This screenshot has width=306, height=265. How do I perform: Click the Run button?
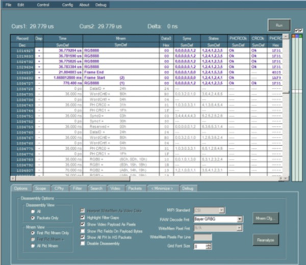point(279,25)
